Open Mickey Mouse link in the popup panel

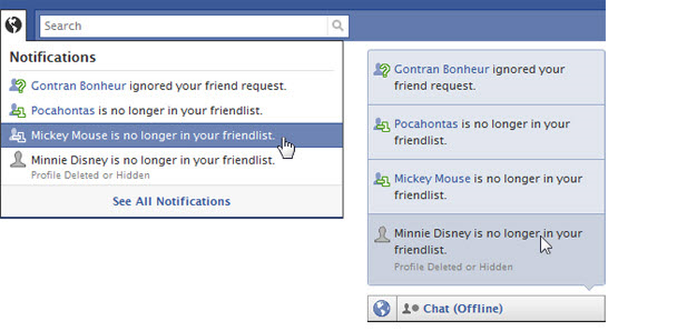coord(432,179)
